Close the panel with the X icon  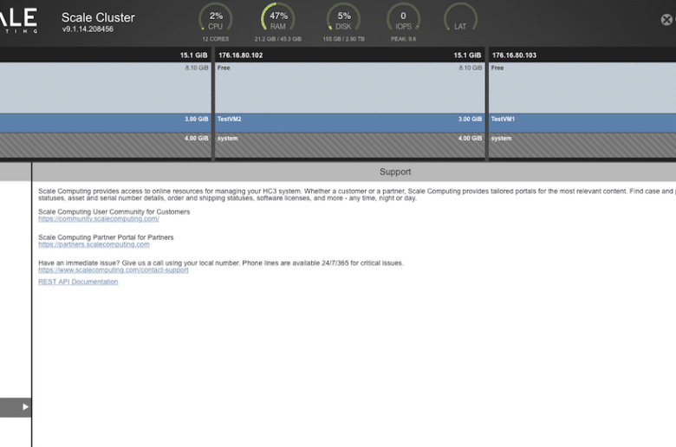[666, 19]
